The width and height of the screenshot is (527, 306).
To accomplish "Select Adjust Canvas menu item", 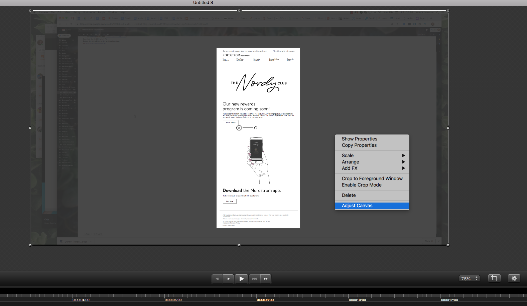I will click(x=372, y=206).
